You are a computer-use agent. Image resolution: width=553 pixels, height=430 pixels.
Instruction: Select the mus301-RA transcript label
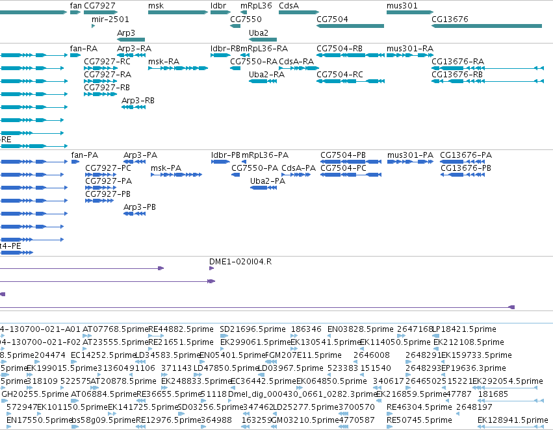point(410,48)
